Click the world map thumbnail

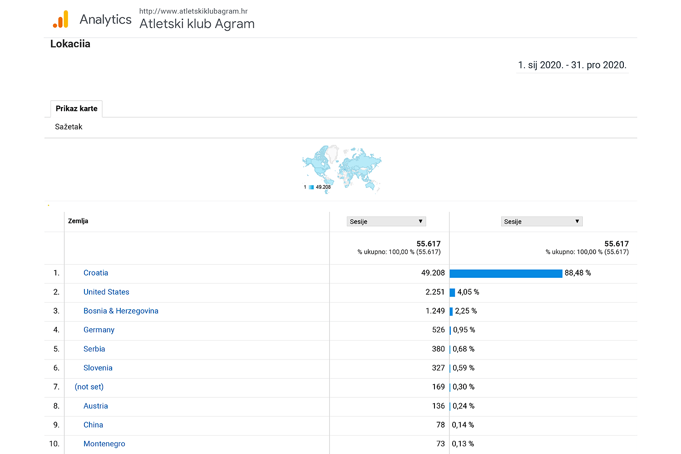tap(342, 168)
